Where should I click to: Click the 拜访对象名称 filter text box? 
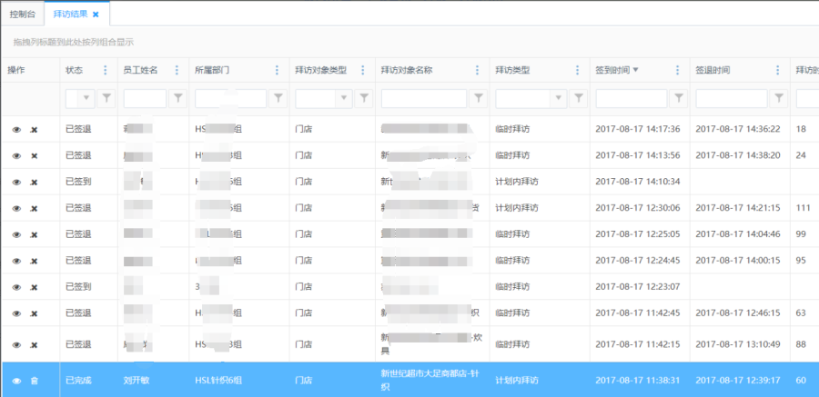coord(421,98)
